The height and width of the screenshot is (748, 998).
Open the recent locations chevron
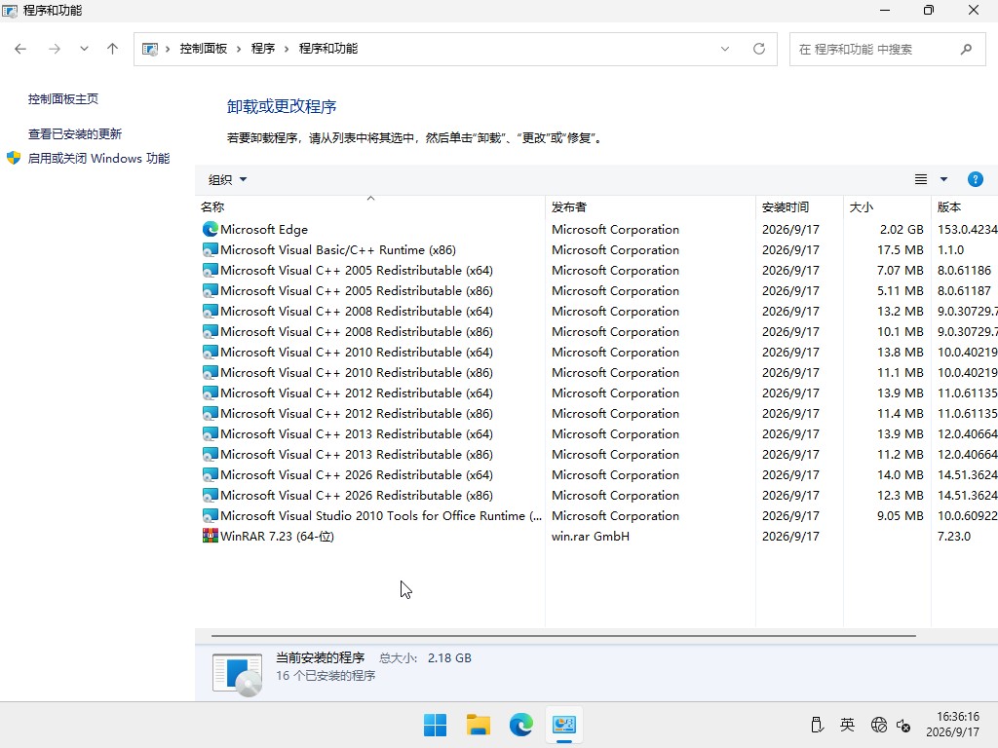[84, 49]
